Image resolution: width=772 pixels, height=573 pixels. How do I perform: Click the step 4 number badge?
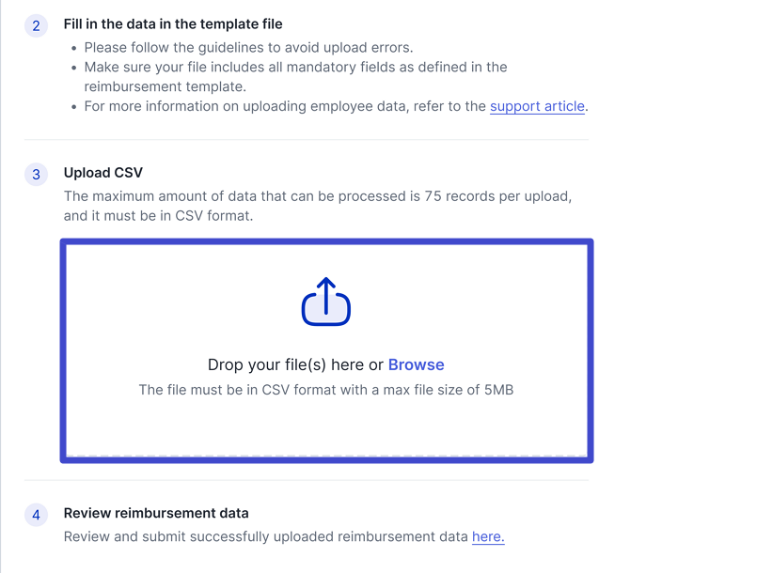point(37,515)
